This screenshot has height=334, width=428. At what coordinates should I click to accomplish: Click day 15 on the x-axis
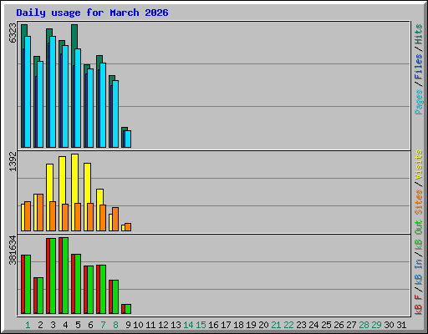201,325
